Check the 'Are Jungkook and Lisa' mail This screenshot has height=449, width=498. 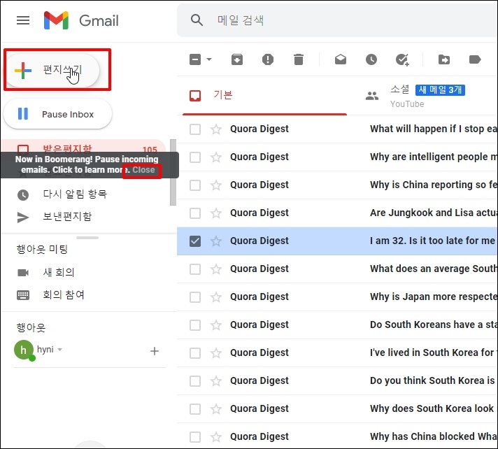pos(195,213)
